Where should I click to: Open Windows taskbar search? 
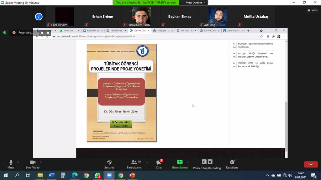[17, 175]
